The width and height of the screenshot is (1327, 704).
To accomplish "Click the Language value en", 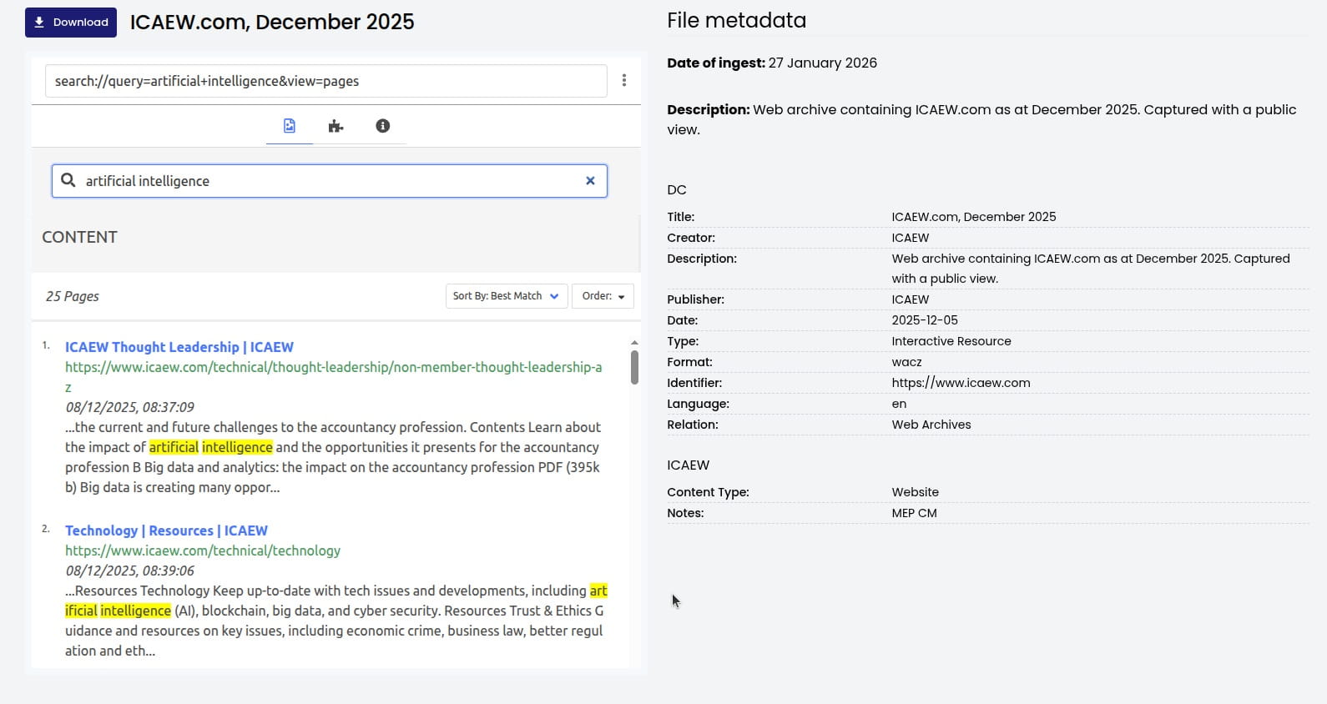I will (899, 404).
